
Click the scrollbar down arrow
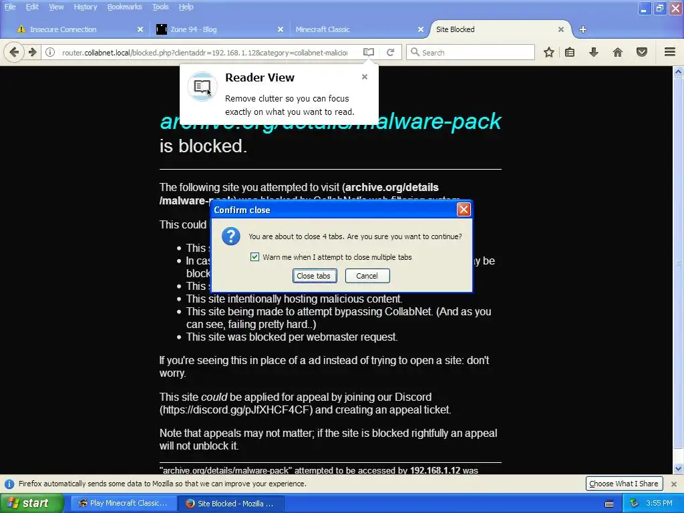pyautogui.click(x=679, y=469)
